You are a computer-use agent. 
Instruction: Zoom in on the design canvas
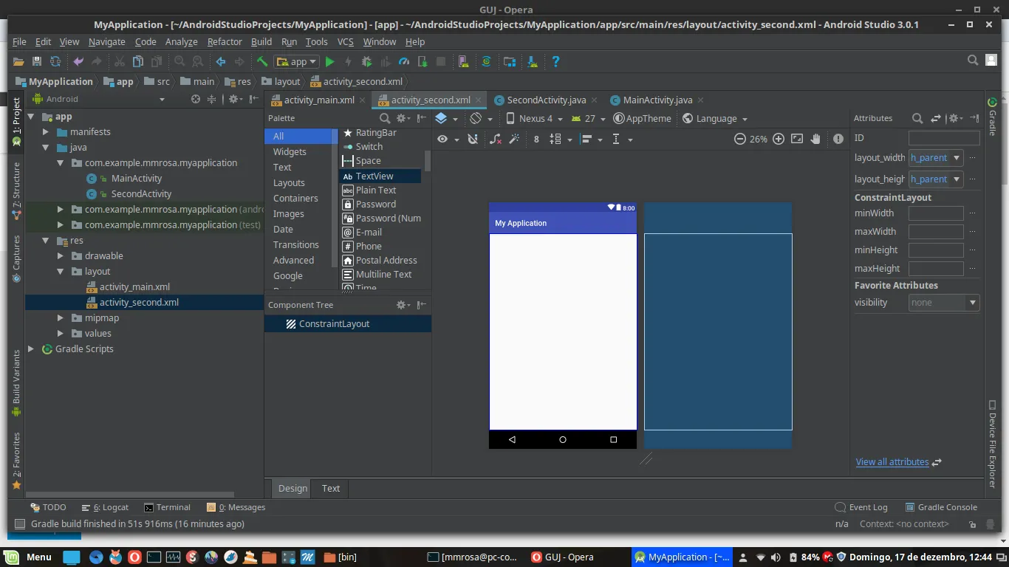pos(779,139)
